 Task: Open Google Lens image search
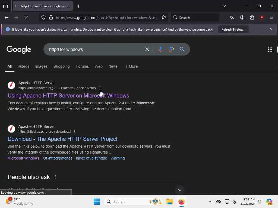pyautogui.click(x=171, y=49)
